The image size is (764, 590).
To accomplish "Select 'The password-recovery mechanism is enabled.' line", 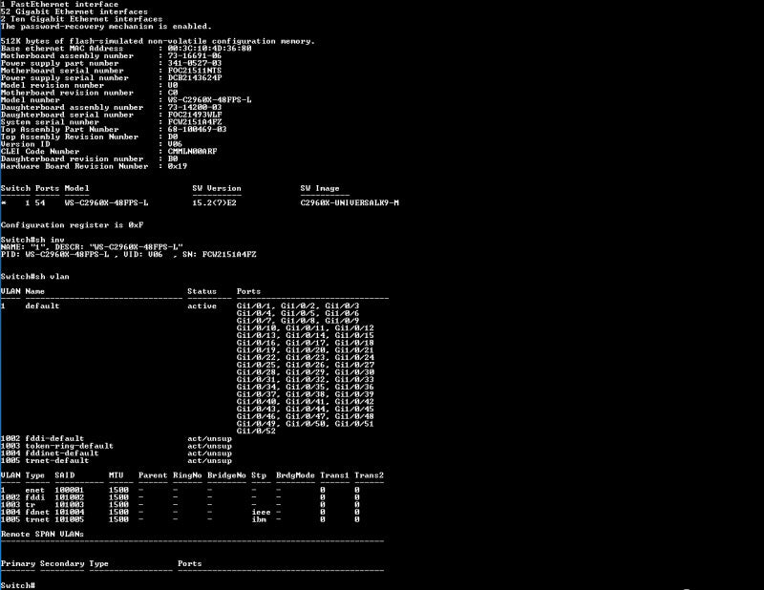I will pyautogui.click(x=106, y=27).
